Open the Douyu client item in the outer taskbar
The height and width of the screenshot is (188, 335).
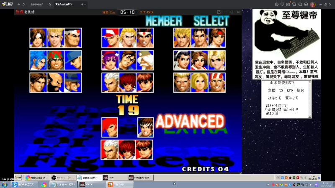(x=120, y=185)
